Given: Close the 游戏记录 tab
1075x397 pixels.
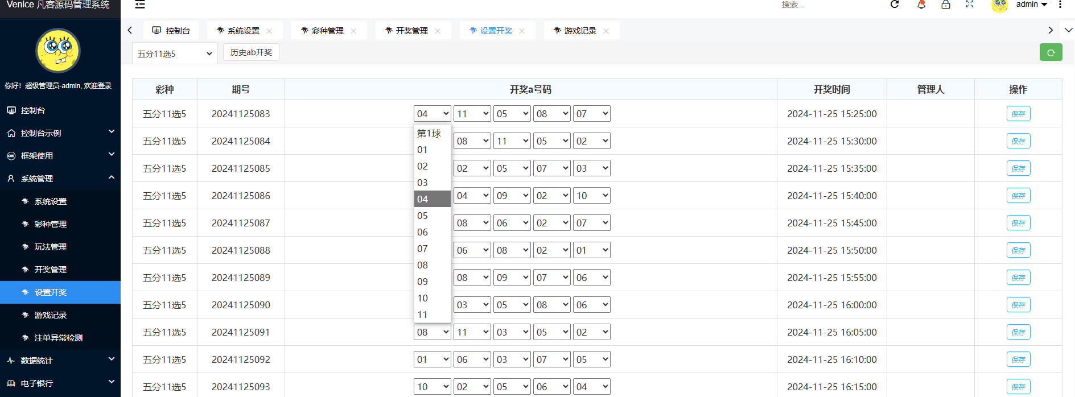Looking at the screenshot, I should 606,31.
